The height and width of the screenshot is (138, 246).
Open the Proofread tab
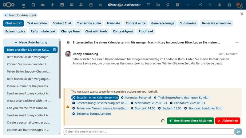(146, 31)
